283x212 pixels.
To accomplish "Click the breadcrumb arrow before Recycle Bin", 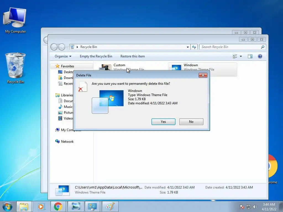I will coord(77,47).
